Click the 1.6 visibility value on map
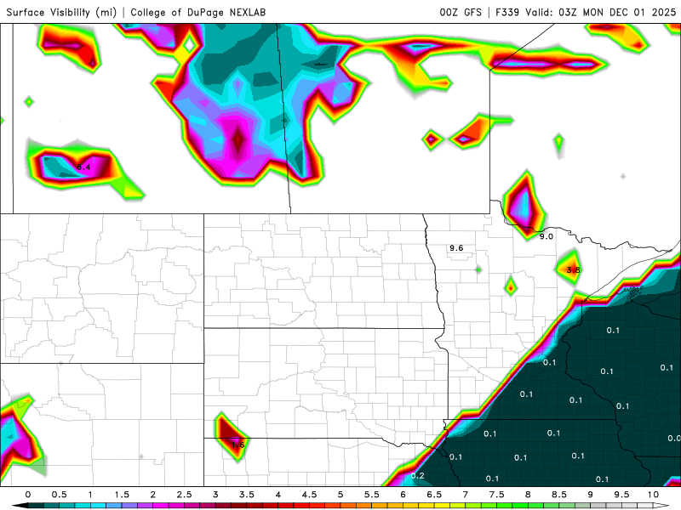 (x=238, y=445)
